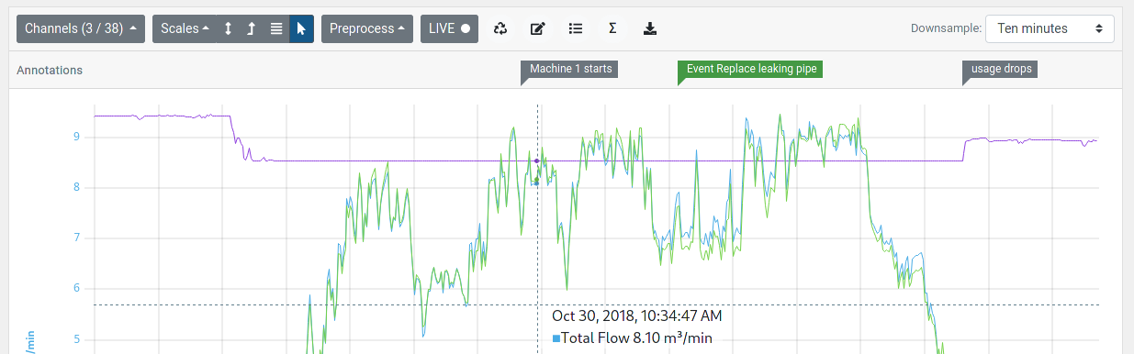1134x354 pixels.
Task: Open the list view icon
Action: coord(576,28)
